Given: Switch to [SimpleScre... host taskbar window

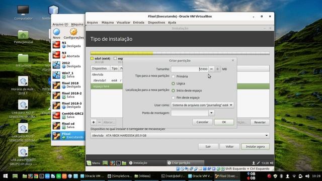Looking at the screenshot, I should pos(120,176).
